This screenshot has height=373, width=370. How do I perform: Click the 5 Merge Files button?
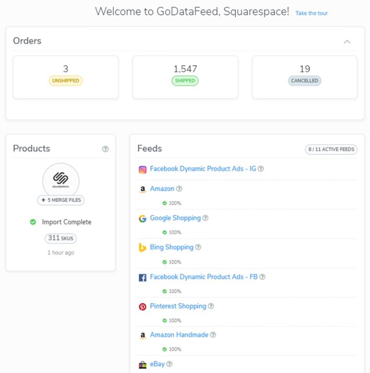point(61,200)
